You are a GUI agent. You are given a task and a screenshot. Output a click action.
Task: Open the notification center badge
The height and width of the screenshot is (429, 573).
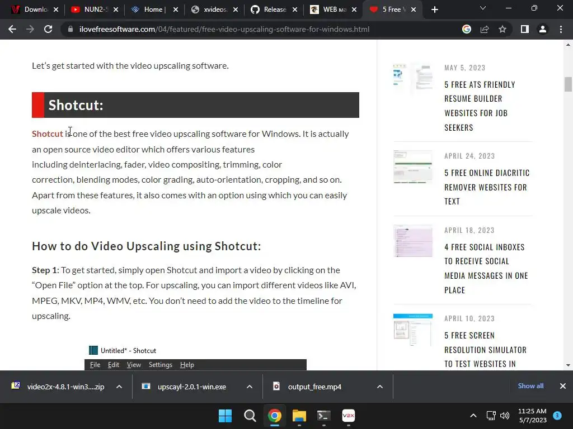557,416
